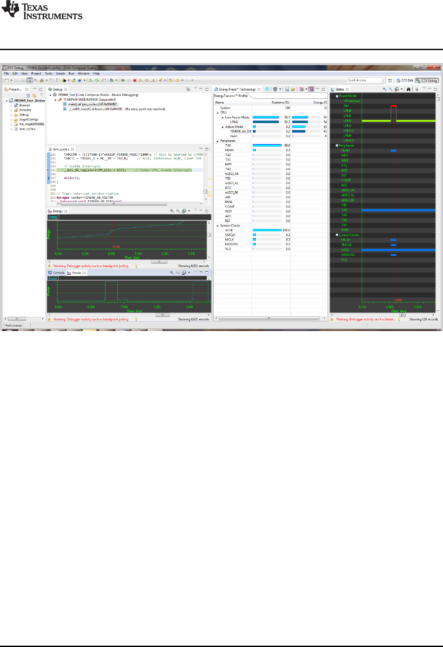Click EnergyTrace save profile icon

(287, 89)
